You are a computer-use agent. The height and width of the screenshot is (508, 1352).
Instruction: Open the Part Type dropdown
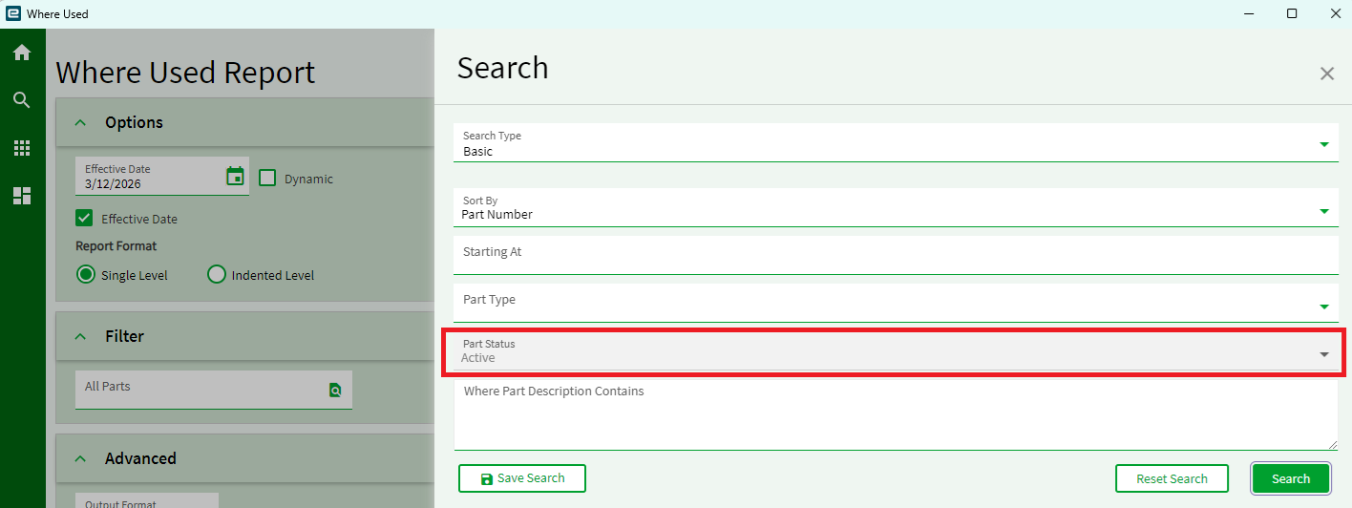click(1323, 307)
